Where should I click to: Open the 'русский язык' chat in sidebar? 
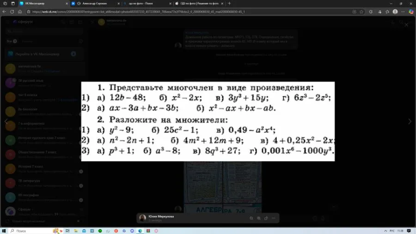(x=44, y=83)
